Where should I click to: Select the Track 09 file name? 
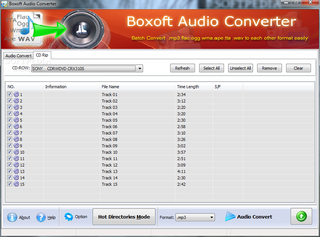110,146
